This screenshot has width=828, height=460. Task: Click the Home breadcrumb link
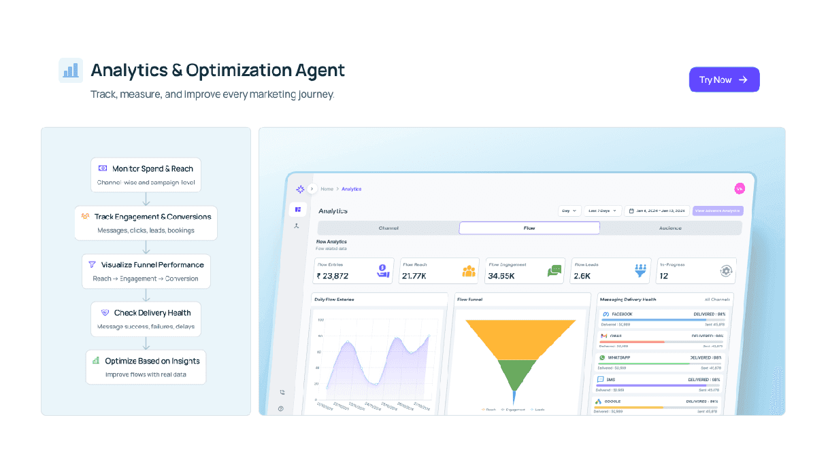click(327, 189)
